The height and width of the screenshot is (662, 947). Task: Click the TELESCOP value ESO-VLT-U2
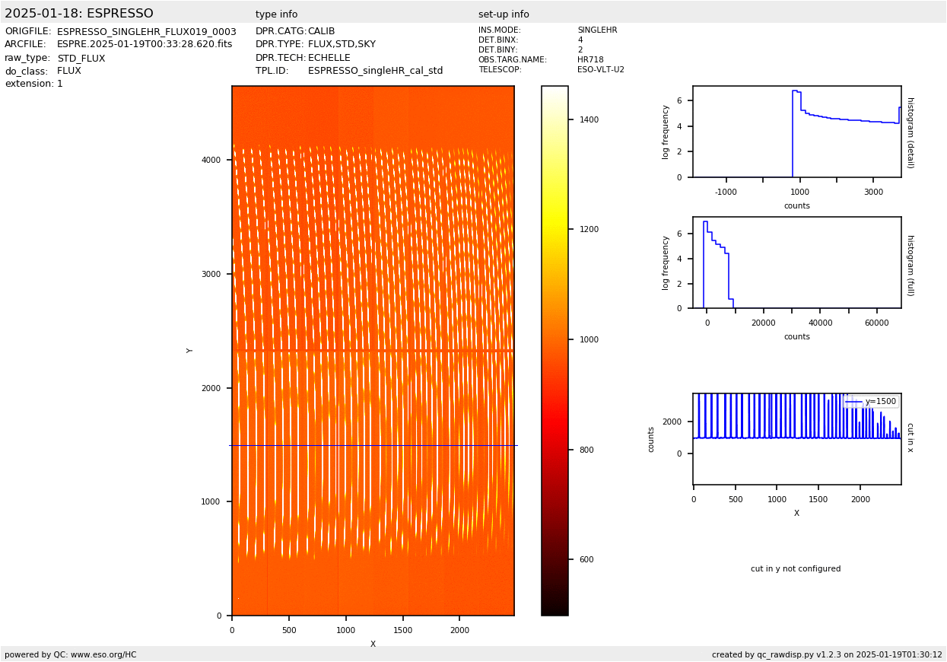click(600, 70)
